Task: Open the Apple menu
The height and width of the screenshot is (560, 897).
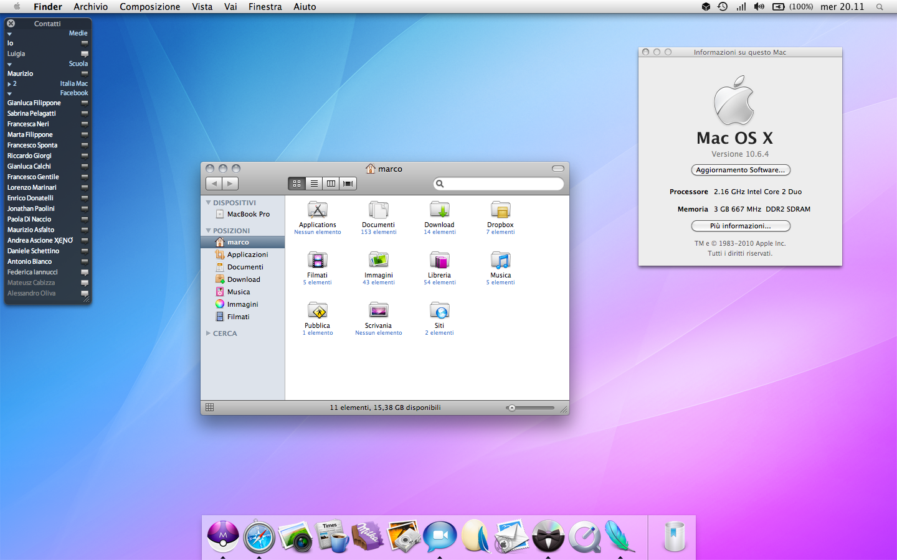Action: [17, 7]
